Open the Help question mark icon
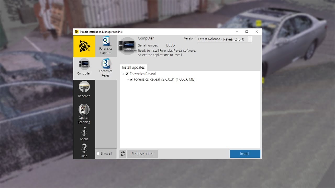 (84, 148)
